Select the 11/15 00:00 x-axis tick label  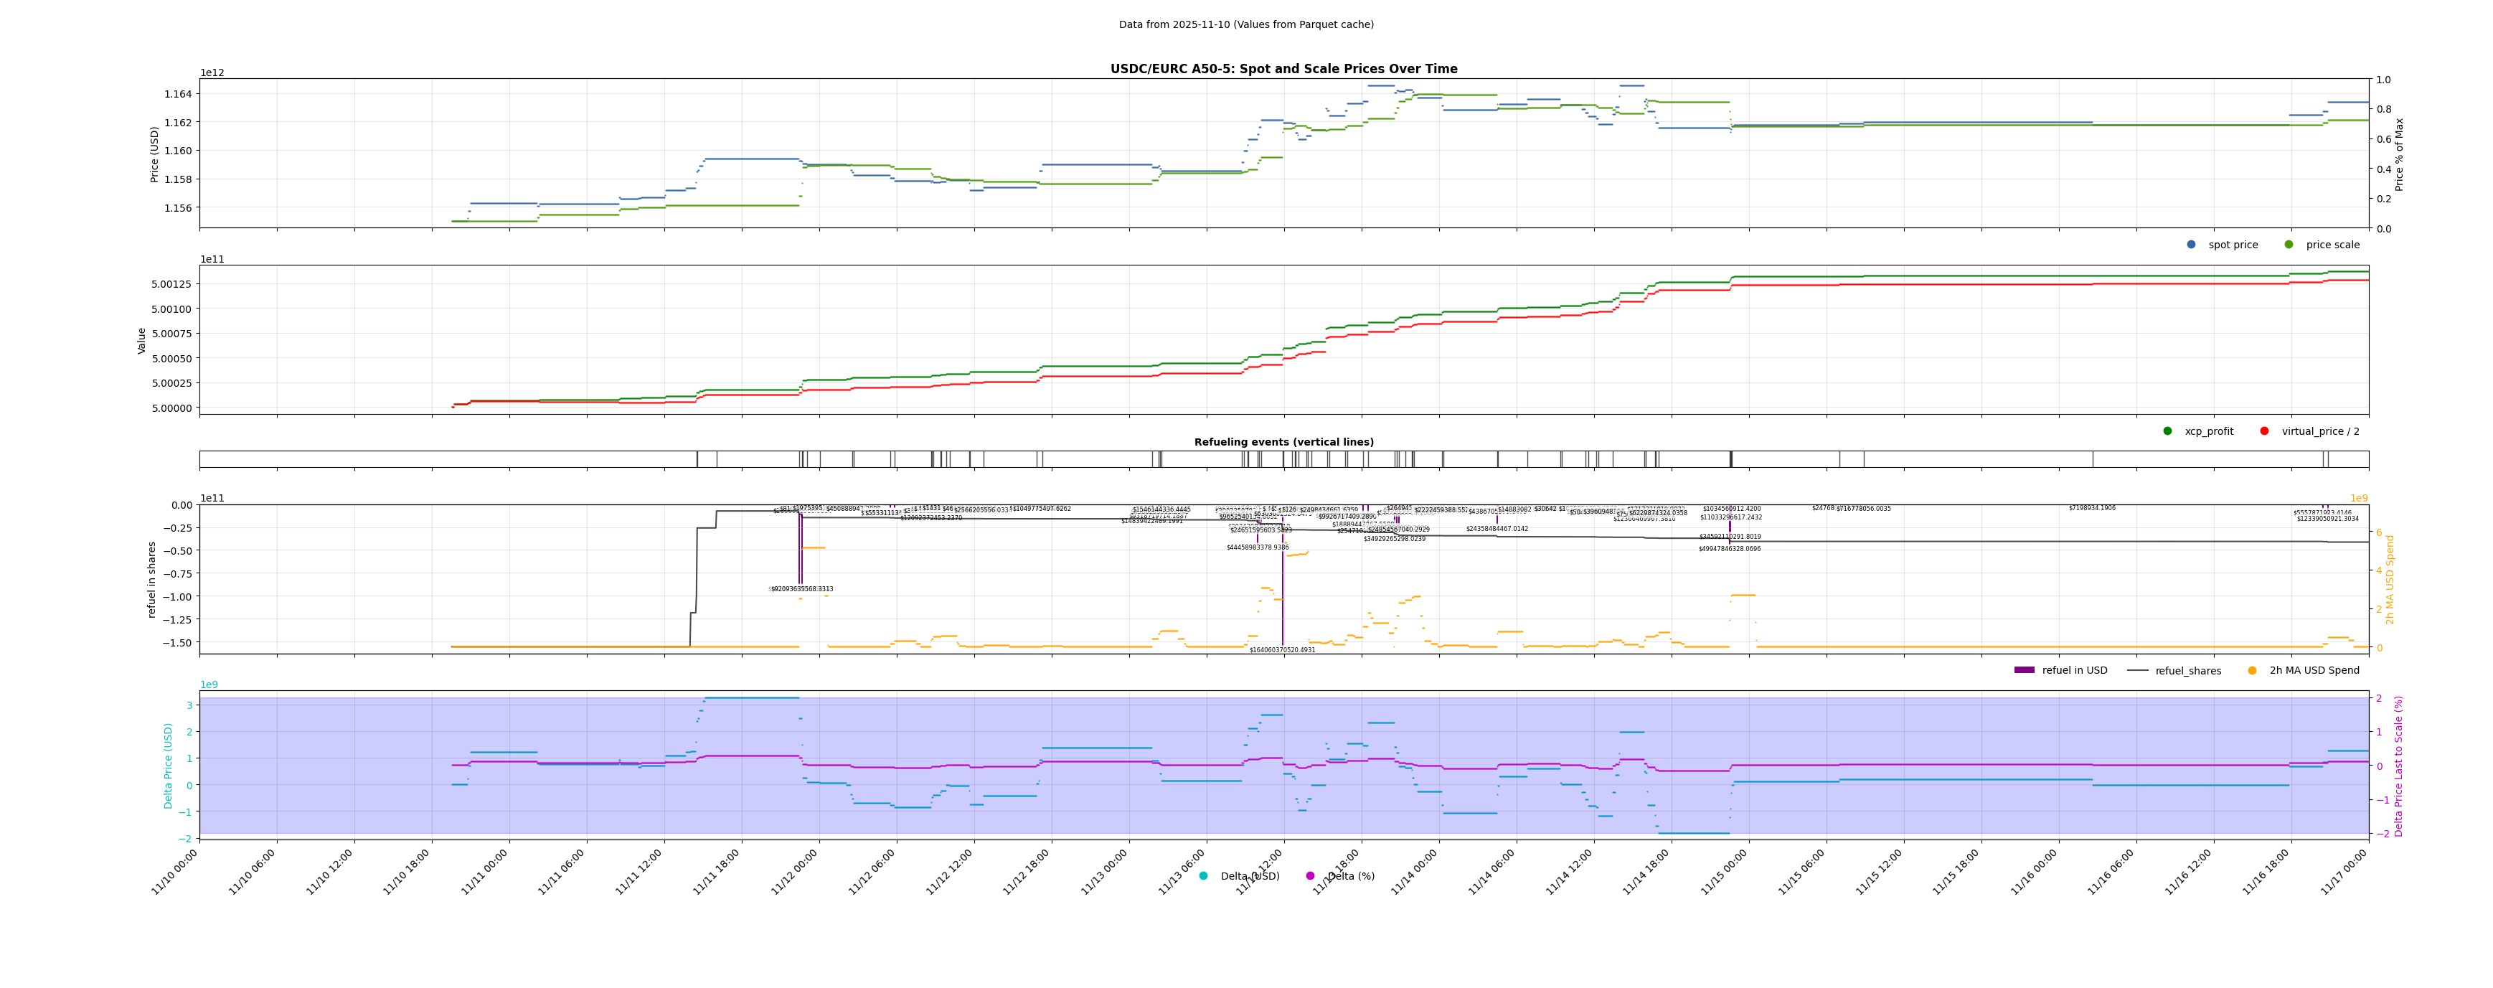click(1725, 873)
